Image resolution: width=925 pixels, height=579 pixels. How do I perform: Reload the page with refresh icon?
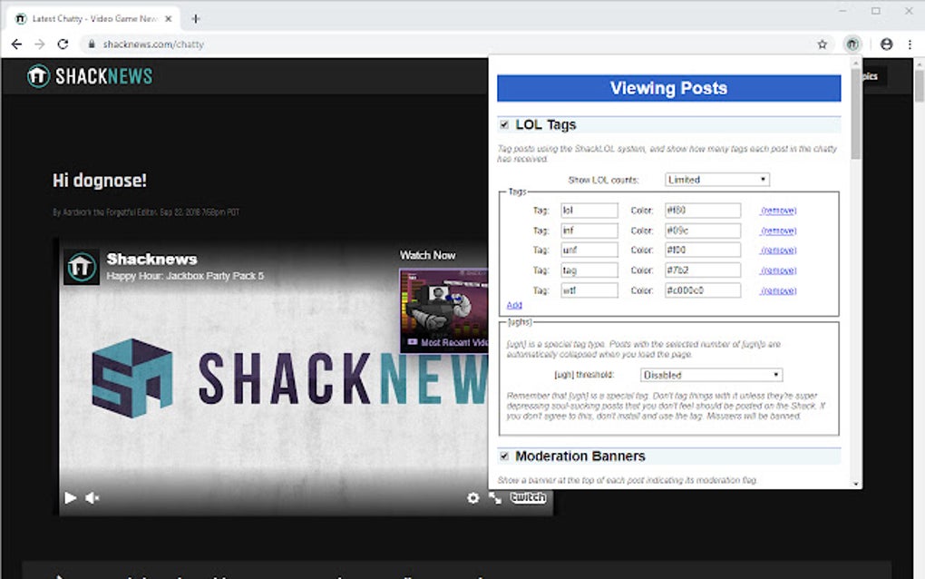(x=63, y=44)
